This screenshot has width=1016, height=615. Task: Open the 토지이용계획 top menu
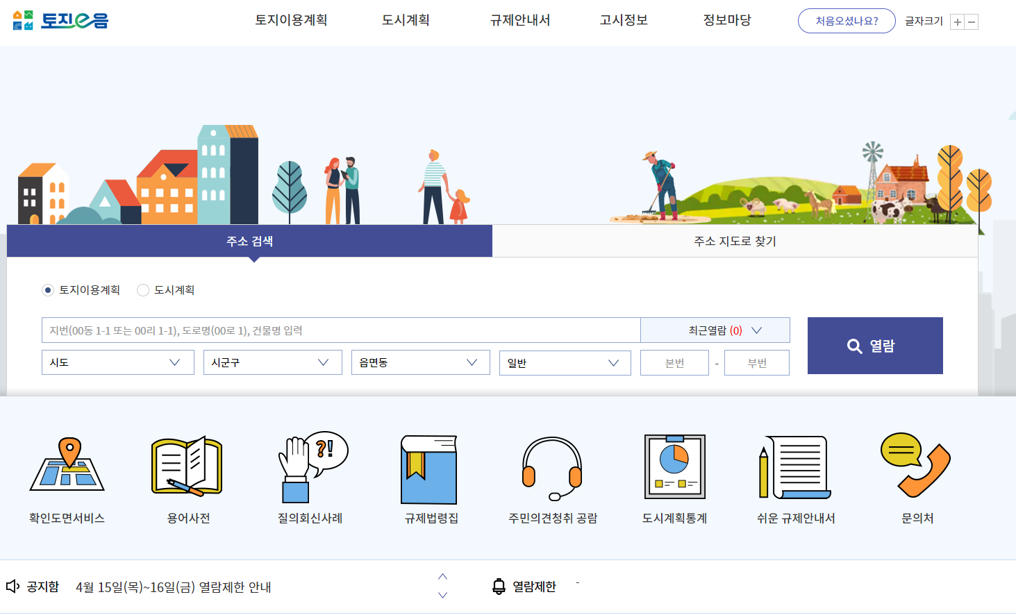(291, 20)
